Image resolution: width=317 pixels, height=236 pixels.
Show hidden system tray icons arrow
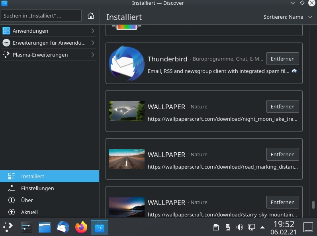coord(262,227)
